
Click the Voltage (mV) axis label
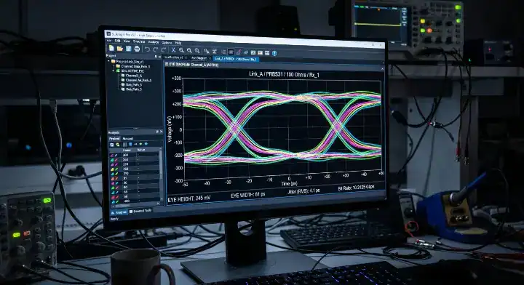pyautogui.click(x=170, y=129)
